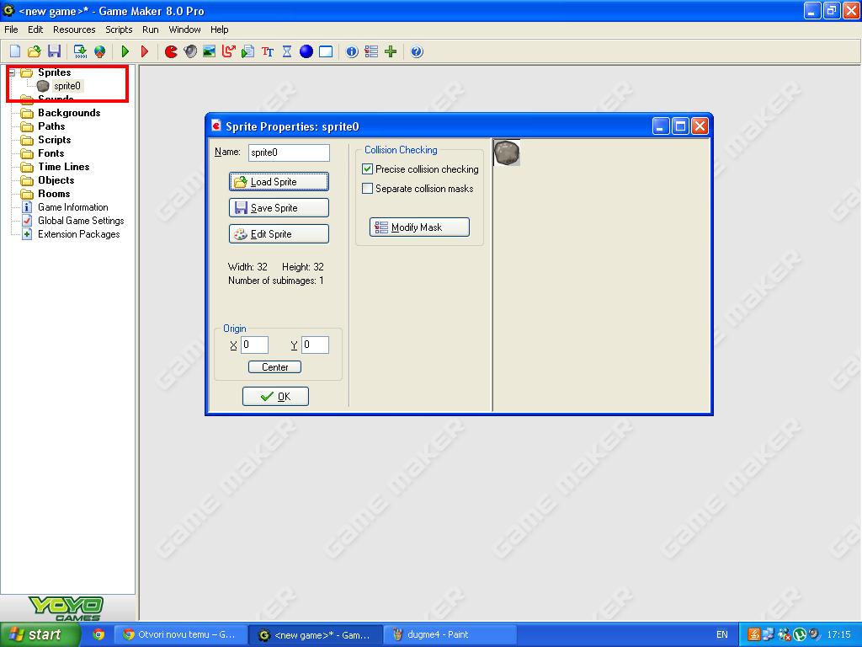Click the rock sprite preview image
The image size is (862, 647).
(x=506, y=152)
